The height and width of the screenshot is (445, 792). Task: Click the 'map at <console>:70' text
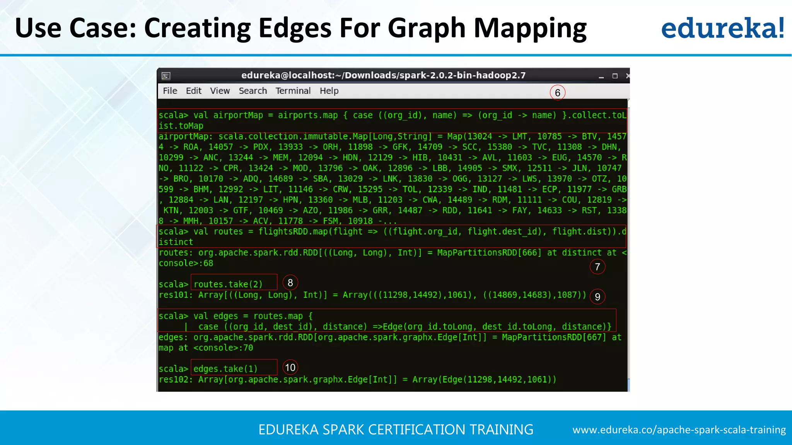tap(206, 348)
